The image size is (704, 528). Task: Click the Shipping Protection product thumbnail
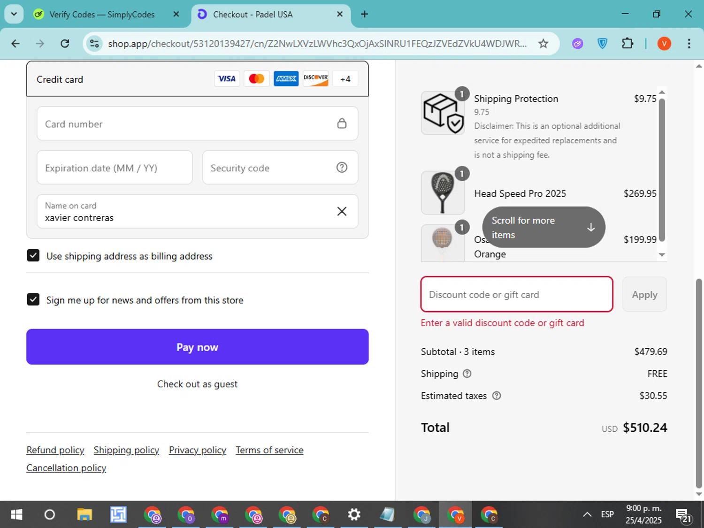(x=443, y=113)
